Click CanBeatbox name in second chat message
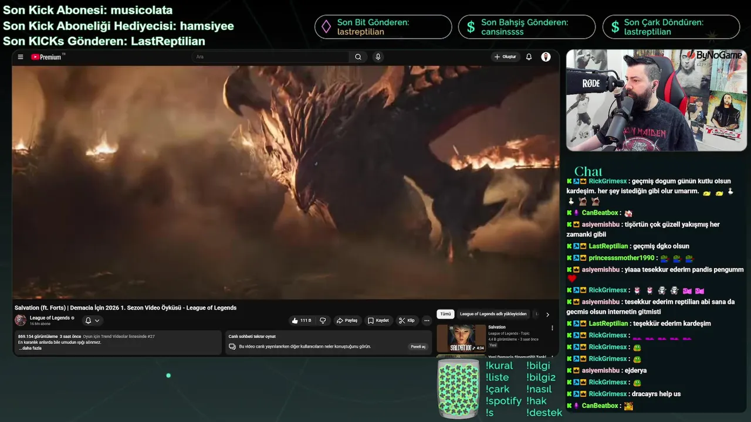The height and width of the screenshot is (422, 751). 600,213
